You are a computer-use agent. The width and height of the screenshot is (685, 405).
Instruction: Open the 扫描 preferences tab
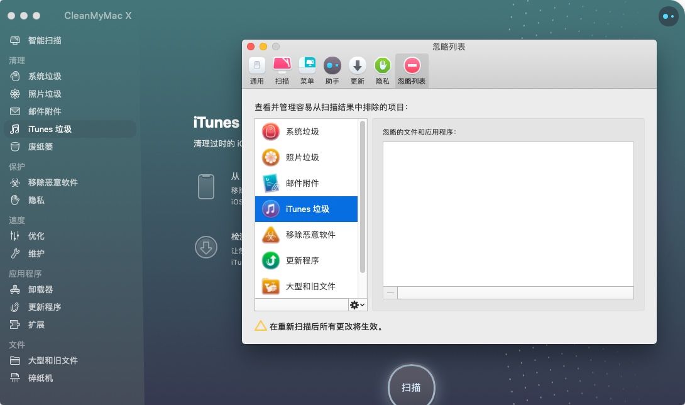(282, 71)
